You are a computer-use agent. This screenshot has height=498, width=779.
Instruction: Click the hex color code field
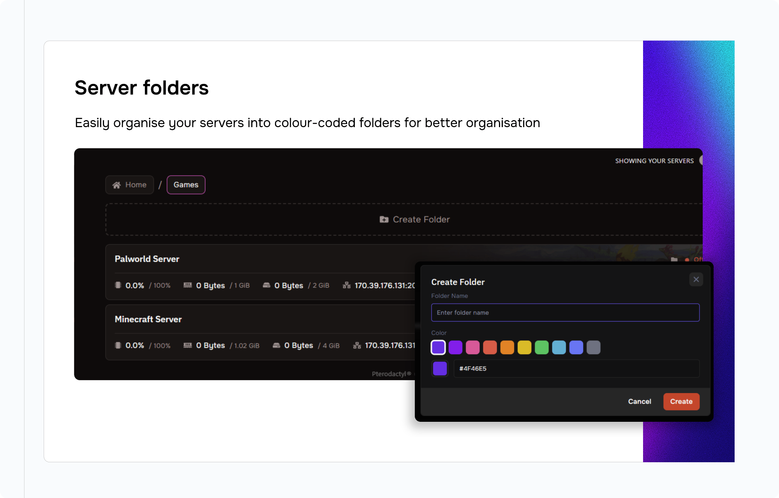tap(576, 369)
